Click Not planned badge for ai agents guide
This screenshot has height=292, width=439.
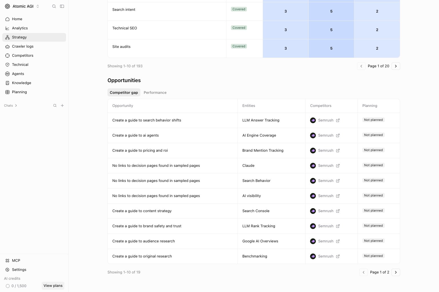tap(373, 135)
